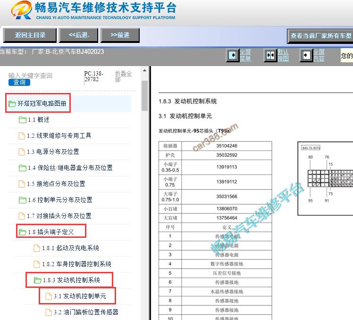Click page icon beside 3.1 发动机控制单元
Image resolution: width=353 pixels, height=320 pixels.
point(49,296)
